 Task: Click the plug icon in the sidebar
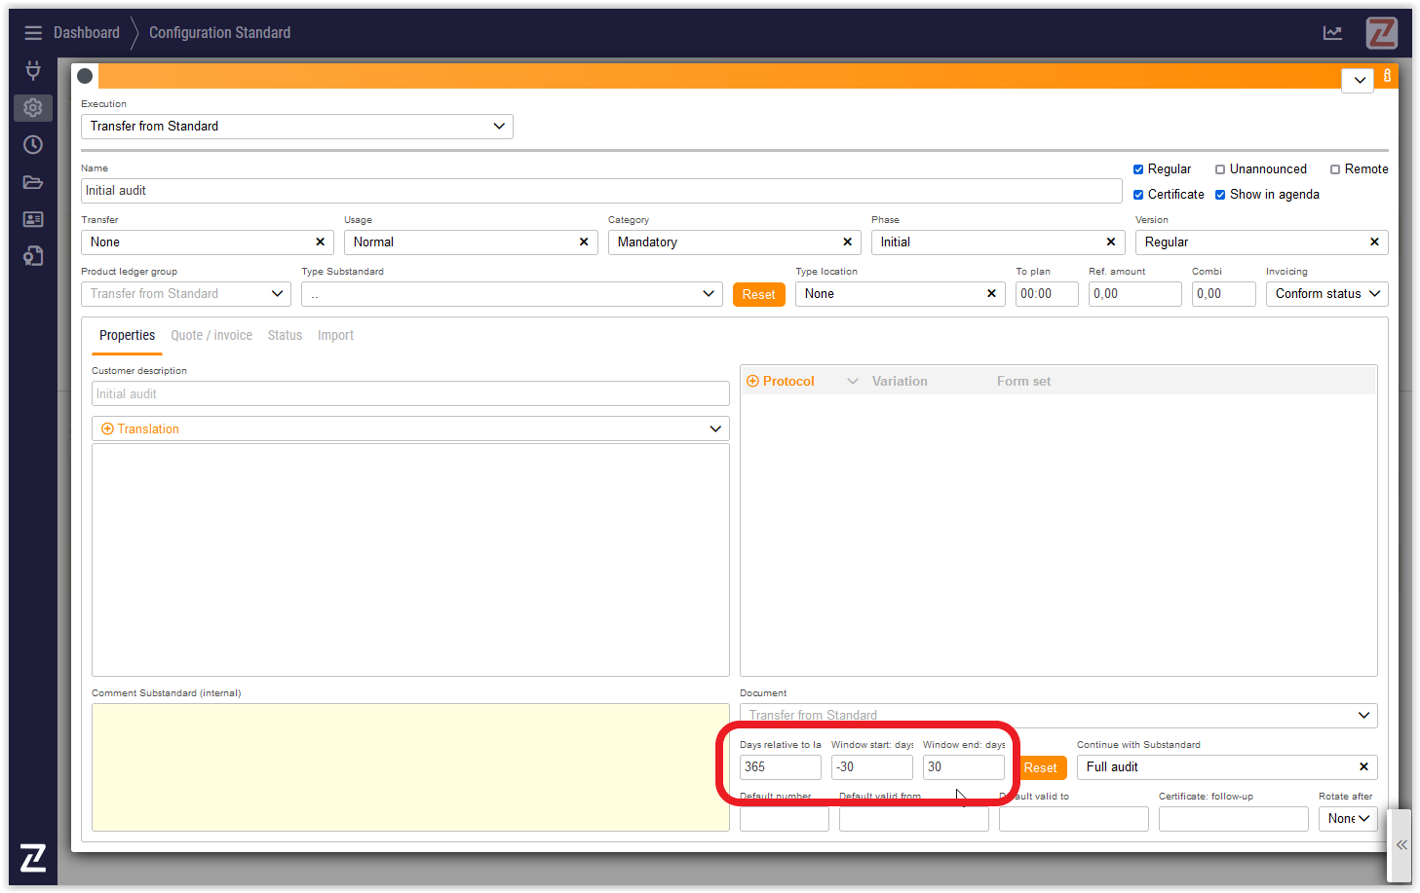33,70
